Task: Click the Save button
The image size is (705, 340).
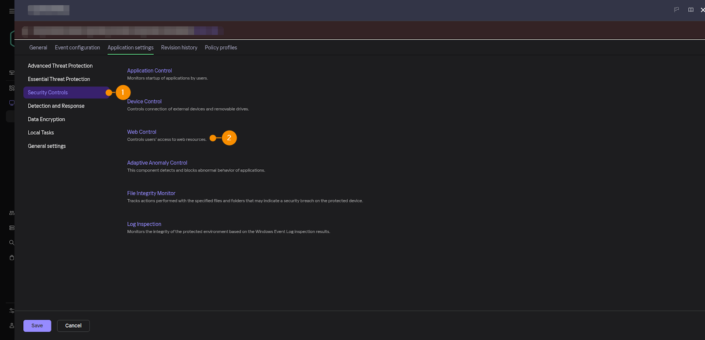Action: pos(37,326)
